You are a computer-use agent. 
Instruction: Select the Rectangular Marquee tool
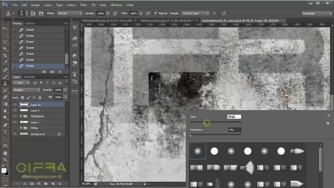[x=5, y=35]
